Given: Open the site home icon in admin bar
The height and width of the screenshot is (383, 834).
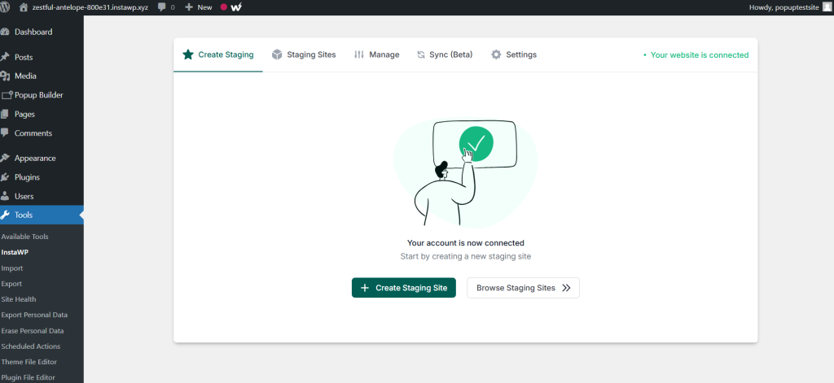Looking at the screenshot, I should [23, 7].
